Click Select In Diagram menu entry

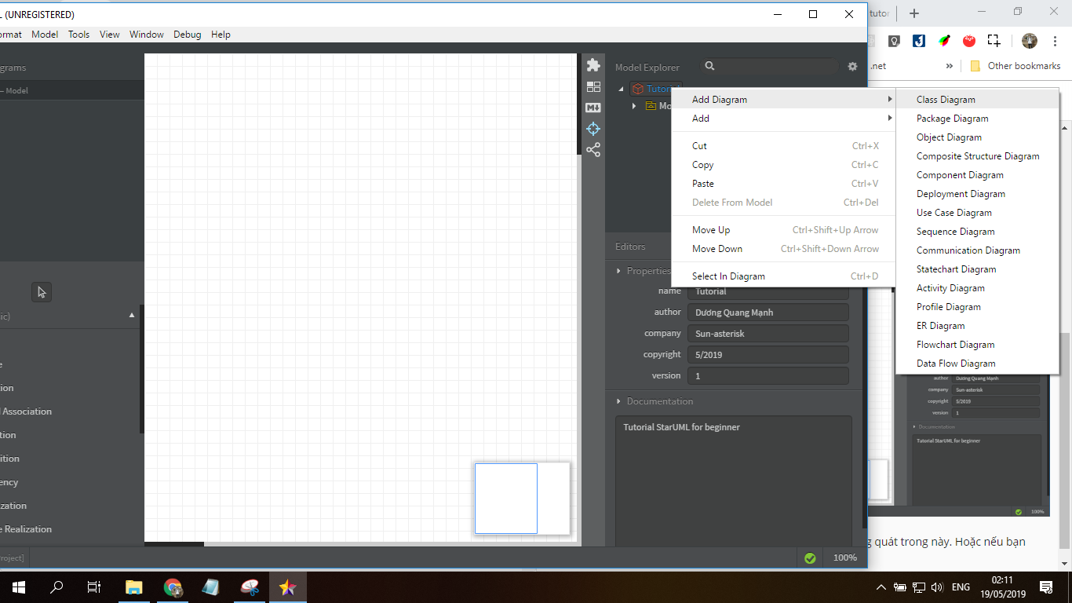click(x=728, y=276)
